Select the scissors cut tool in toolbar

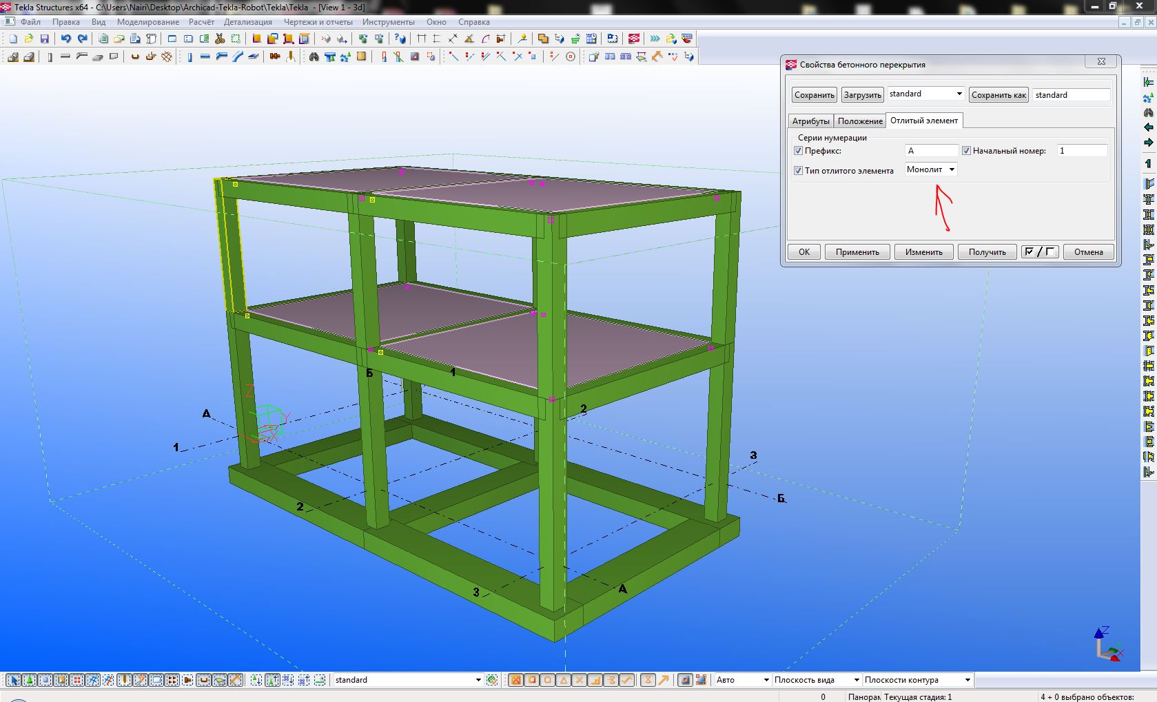(220, 39)
